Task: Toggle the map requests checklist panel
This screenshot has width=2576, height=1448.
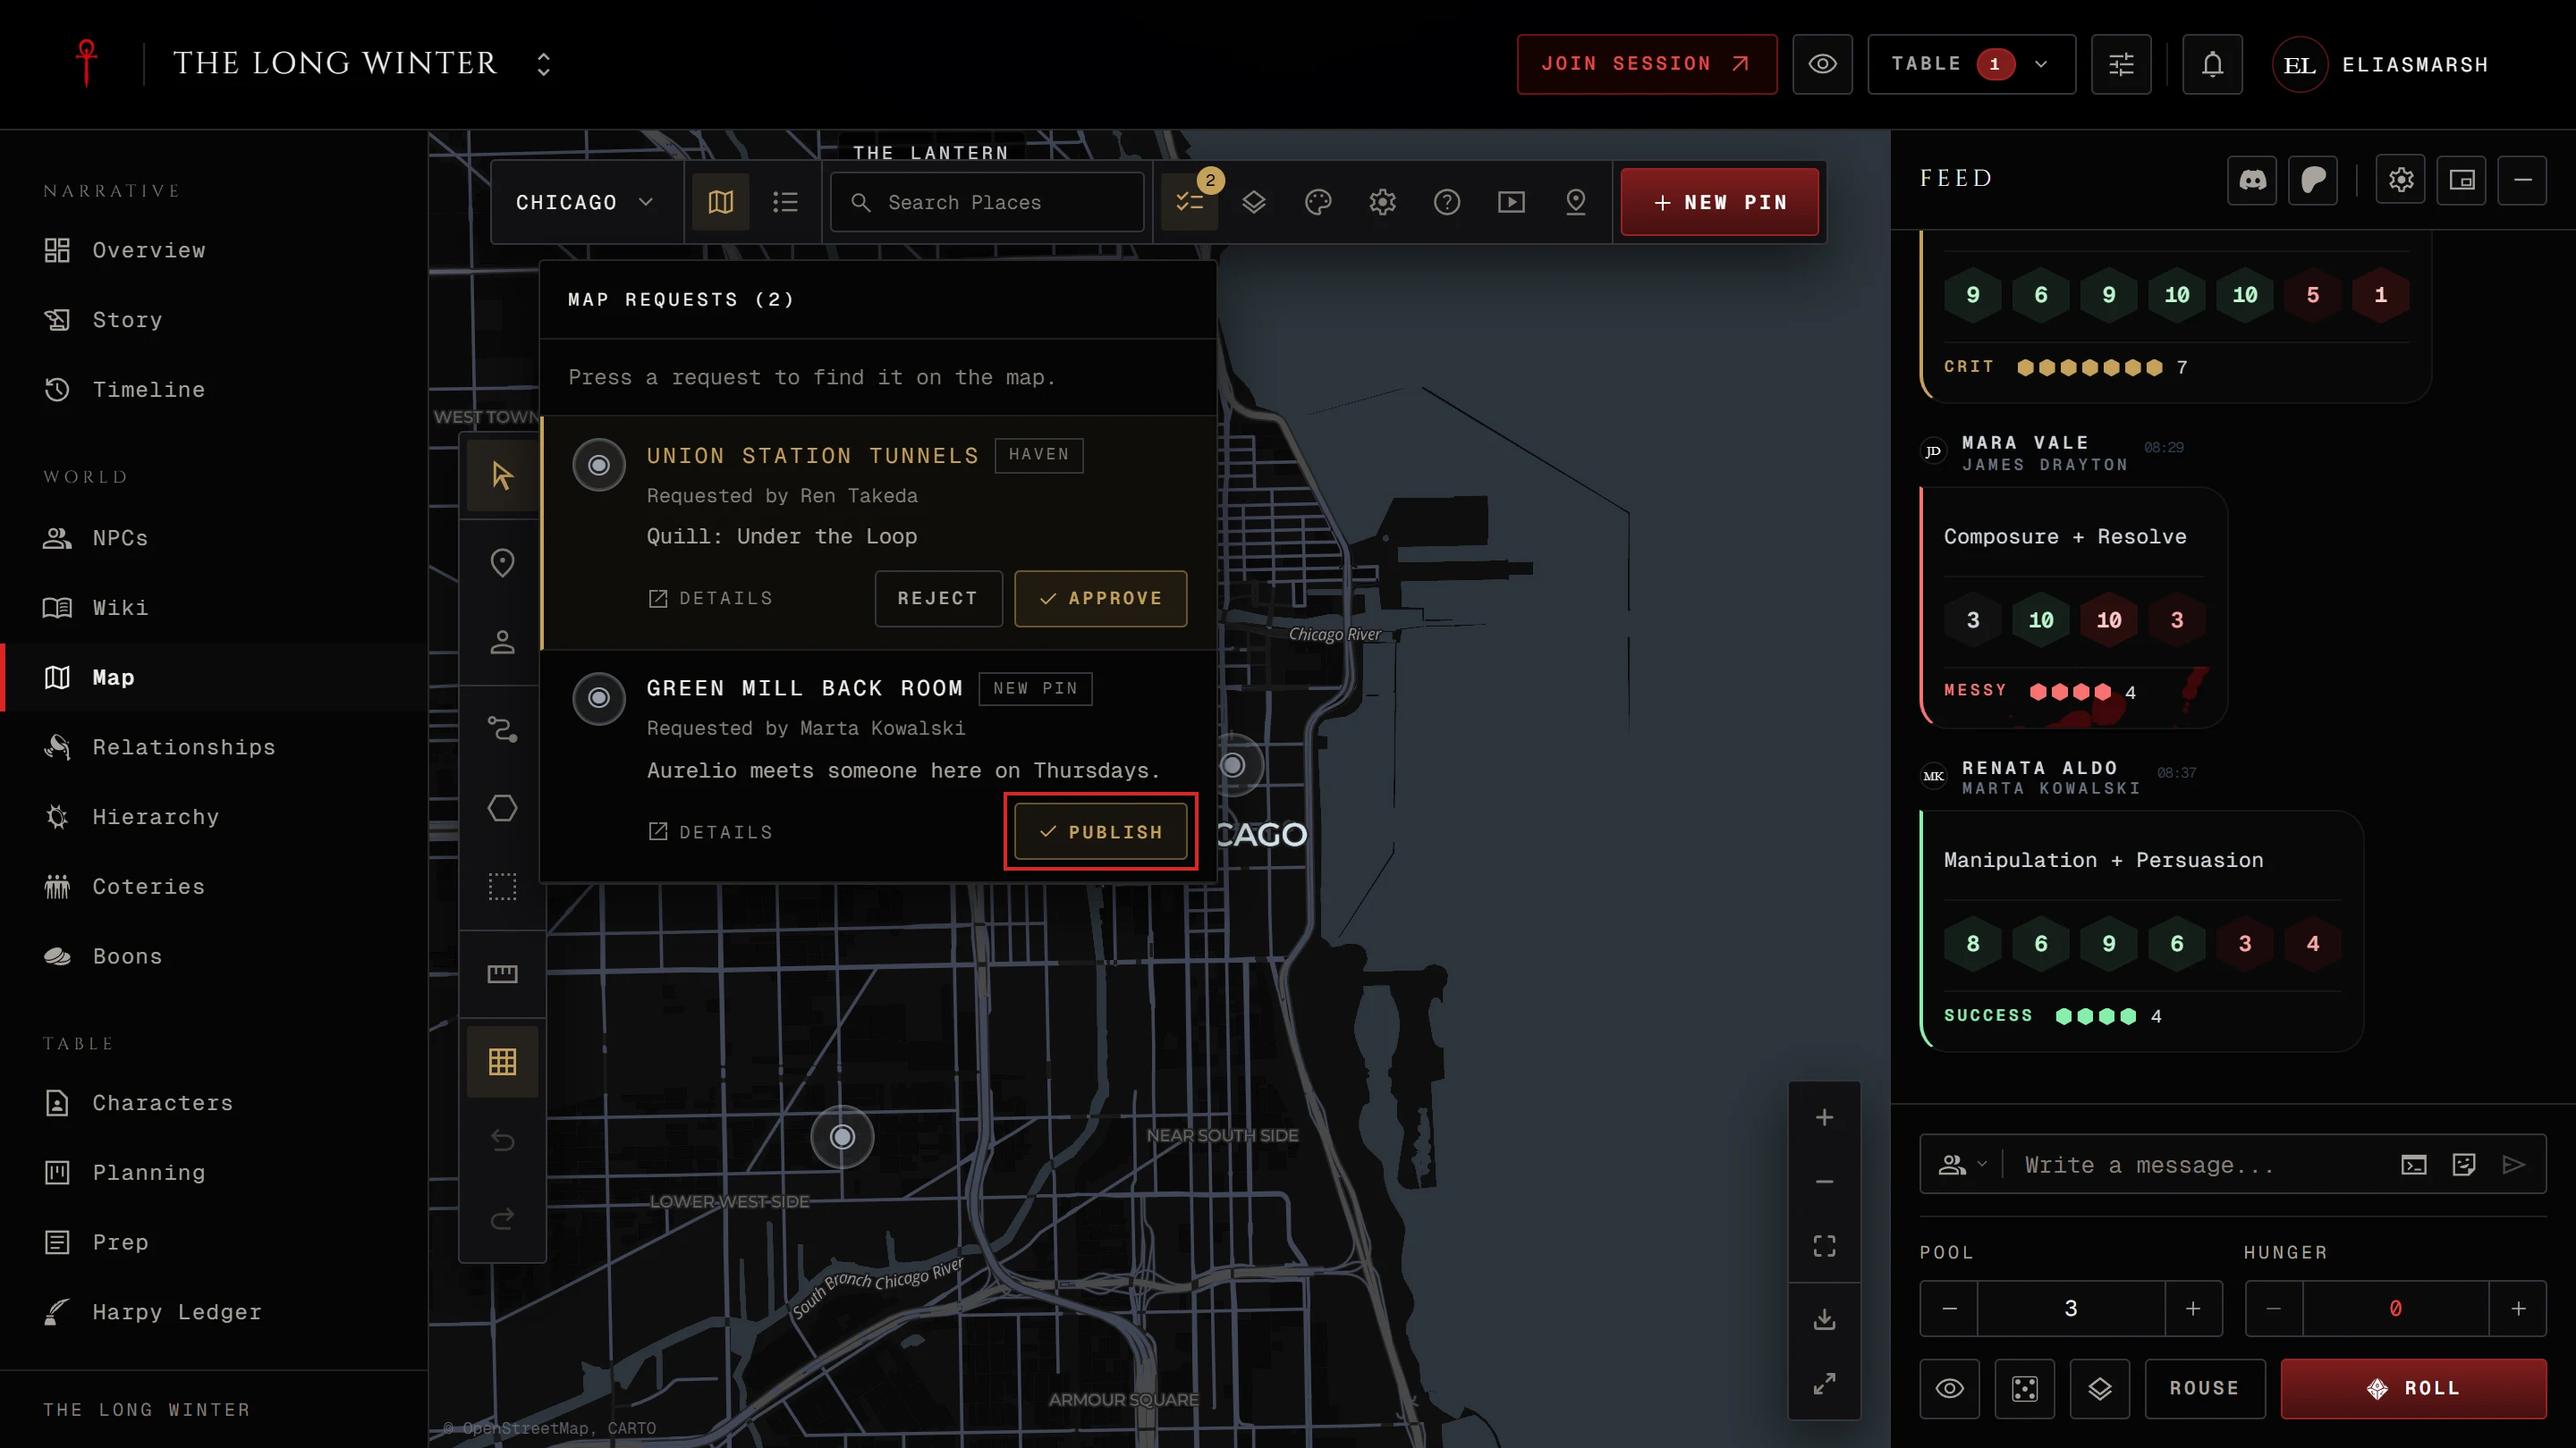Action: (x=1189, y=203)
